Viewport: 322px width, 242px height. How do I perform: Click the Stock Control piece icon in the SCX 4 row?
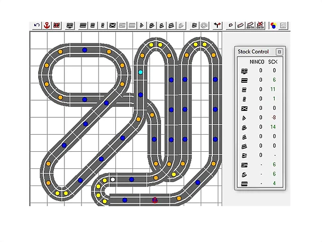tap(245, 184)
